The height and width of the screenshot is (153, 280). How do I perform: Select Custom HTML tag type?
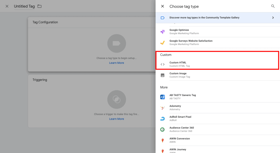pyautogui.click(x=218, y=64)
